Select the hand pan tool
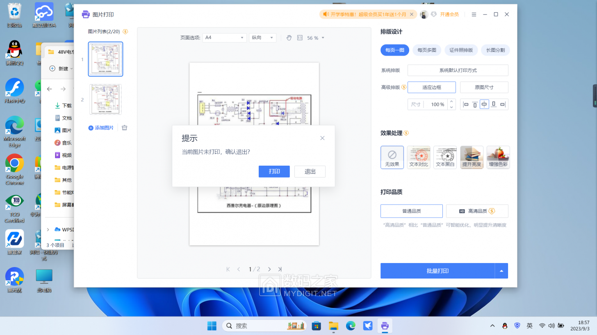This screenshot has height=335, width=597. (x=289, y=38)
